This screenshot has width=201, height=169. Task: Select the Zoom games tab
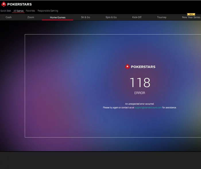[31, 17]
